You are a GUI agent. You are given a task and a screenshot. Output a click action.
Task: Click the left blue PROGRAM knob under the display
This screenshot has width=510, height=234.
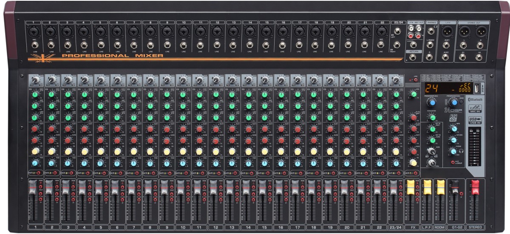(433, 103)
